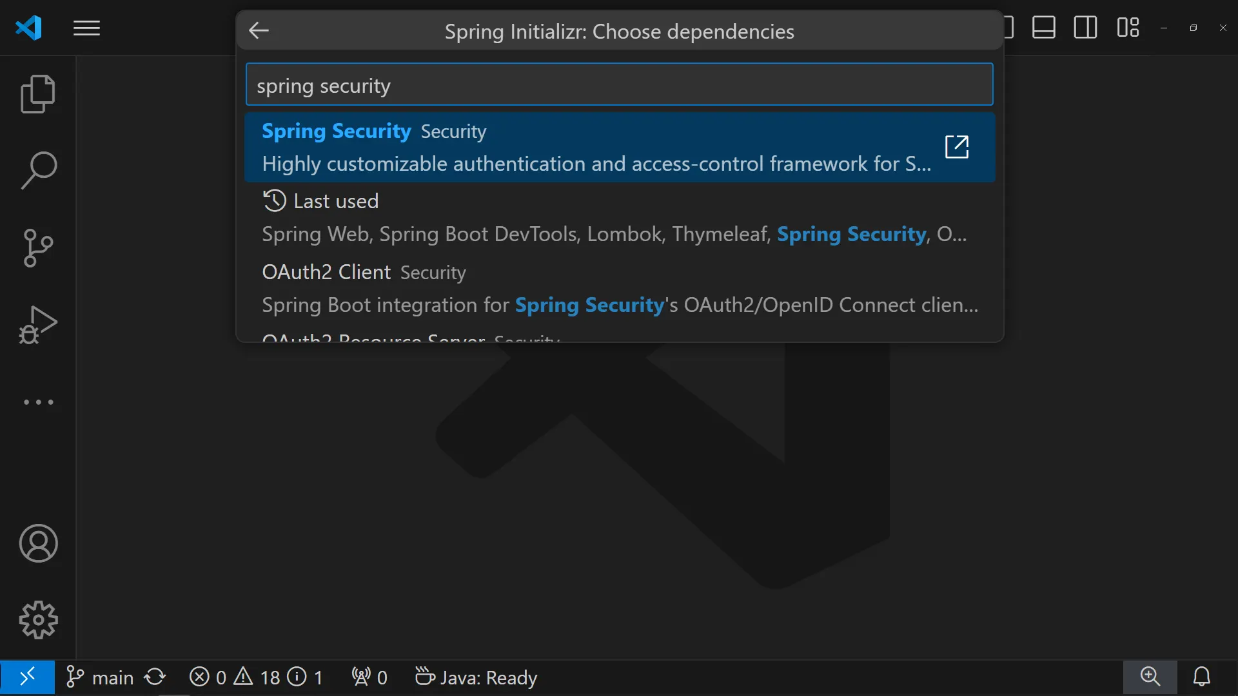Open the main branch picker in status bar

101,677
